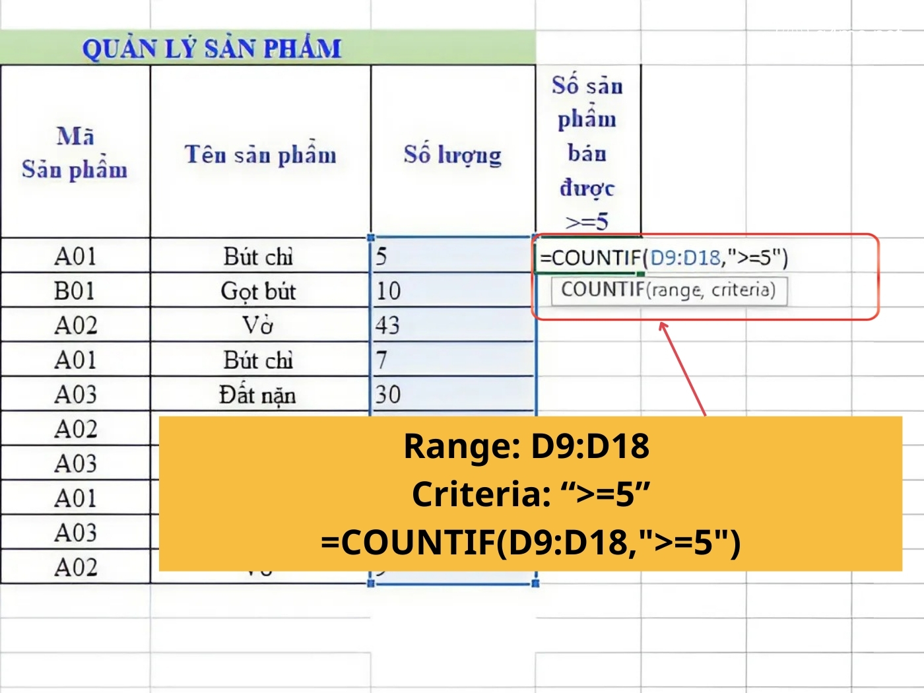
Task: Select the Mã Sản phẩm header cell
Action: (x=75, y=152)
